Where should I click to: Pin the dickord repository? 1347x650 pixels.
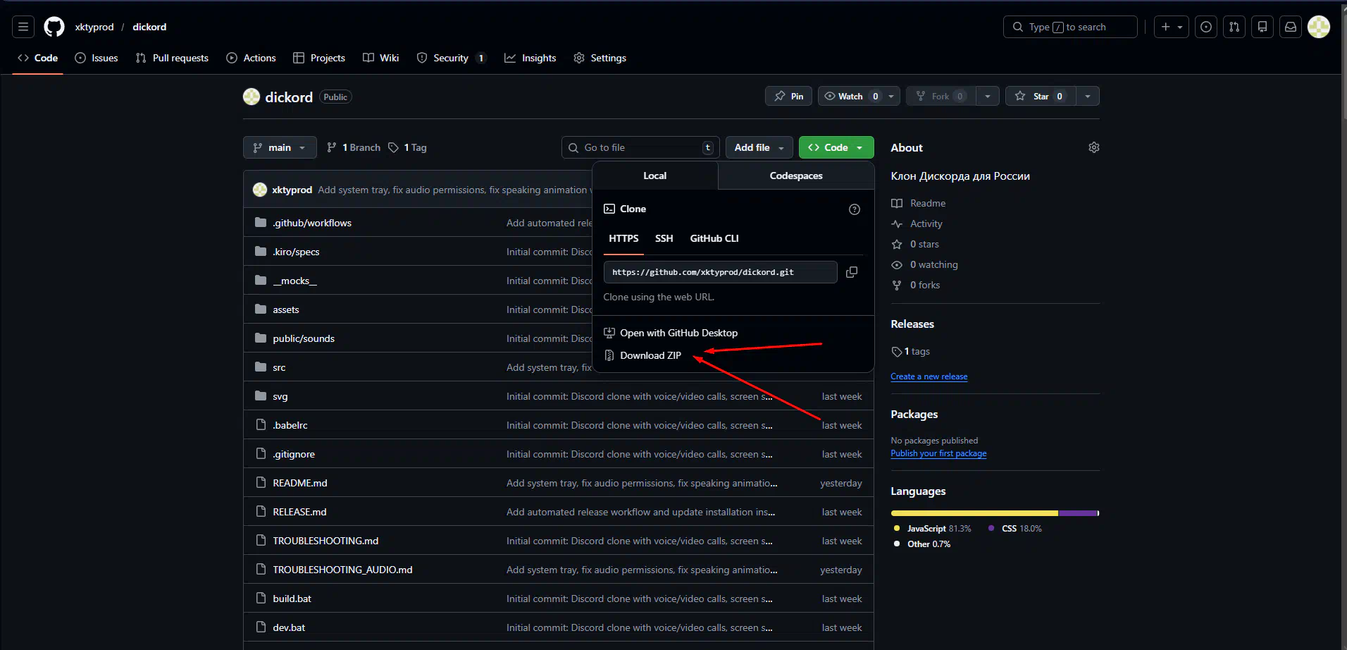coord(788,97)
